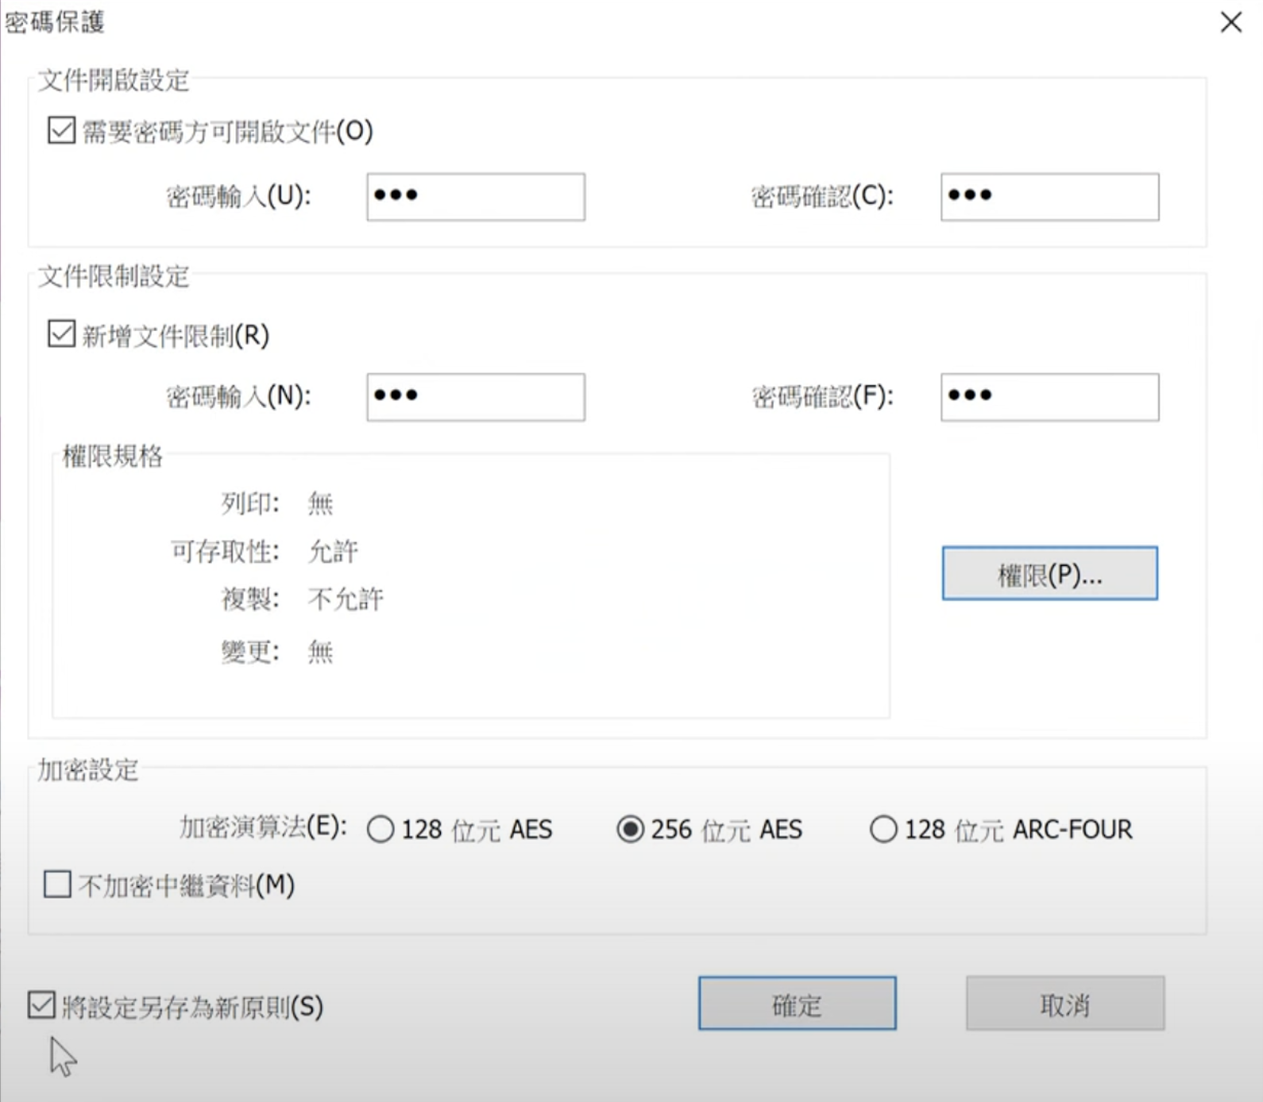Screen dimensions: 1263x1102
Task: Close the 密碼保護 dialog with the X
Action: tap(1230, 22)
